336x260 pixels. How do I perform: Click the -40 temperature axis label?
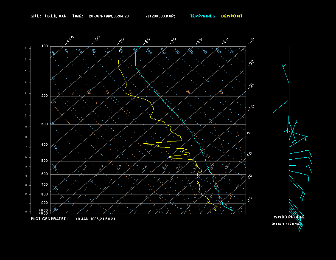[251, 41]
